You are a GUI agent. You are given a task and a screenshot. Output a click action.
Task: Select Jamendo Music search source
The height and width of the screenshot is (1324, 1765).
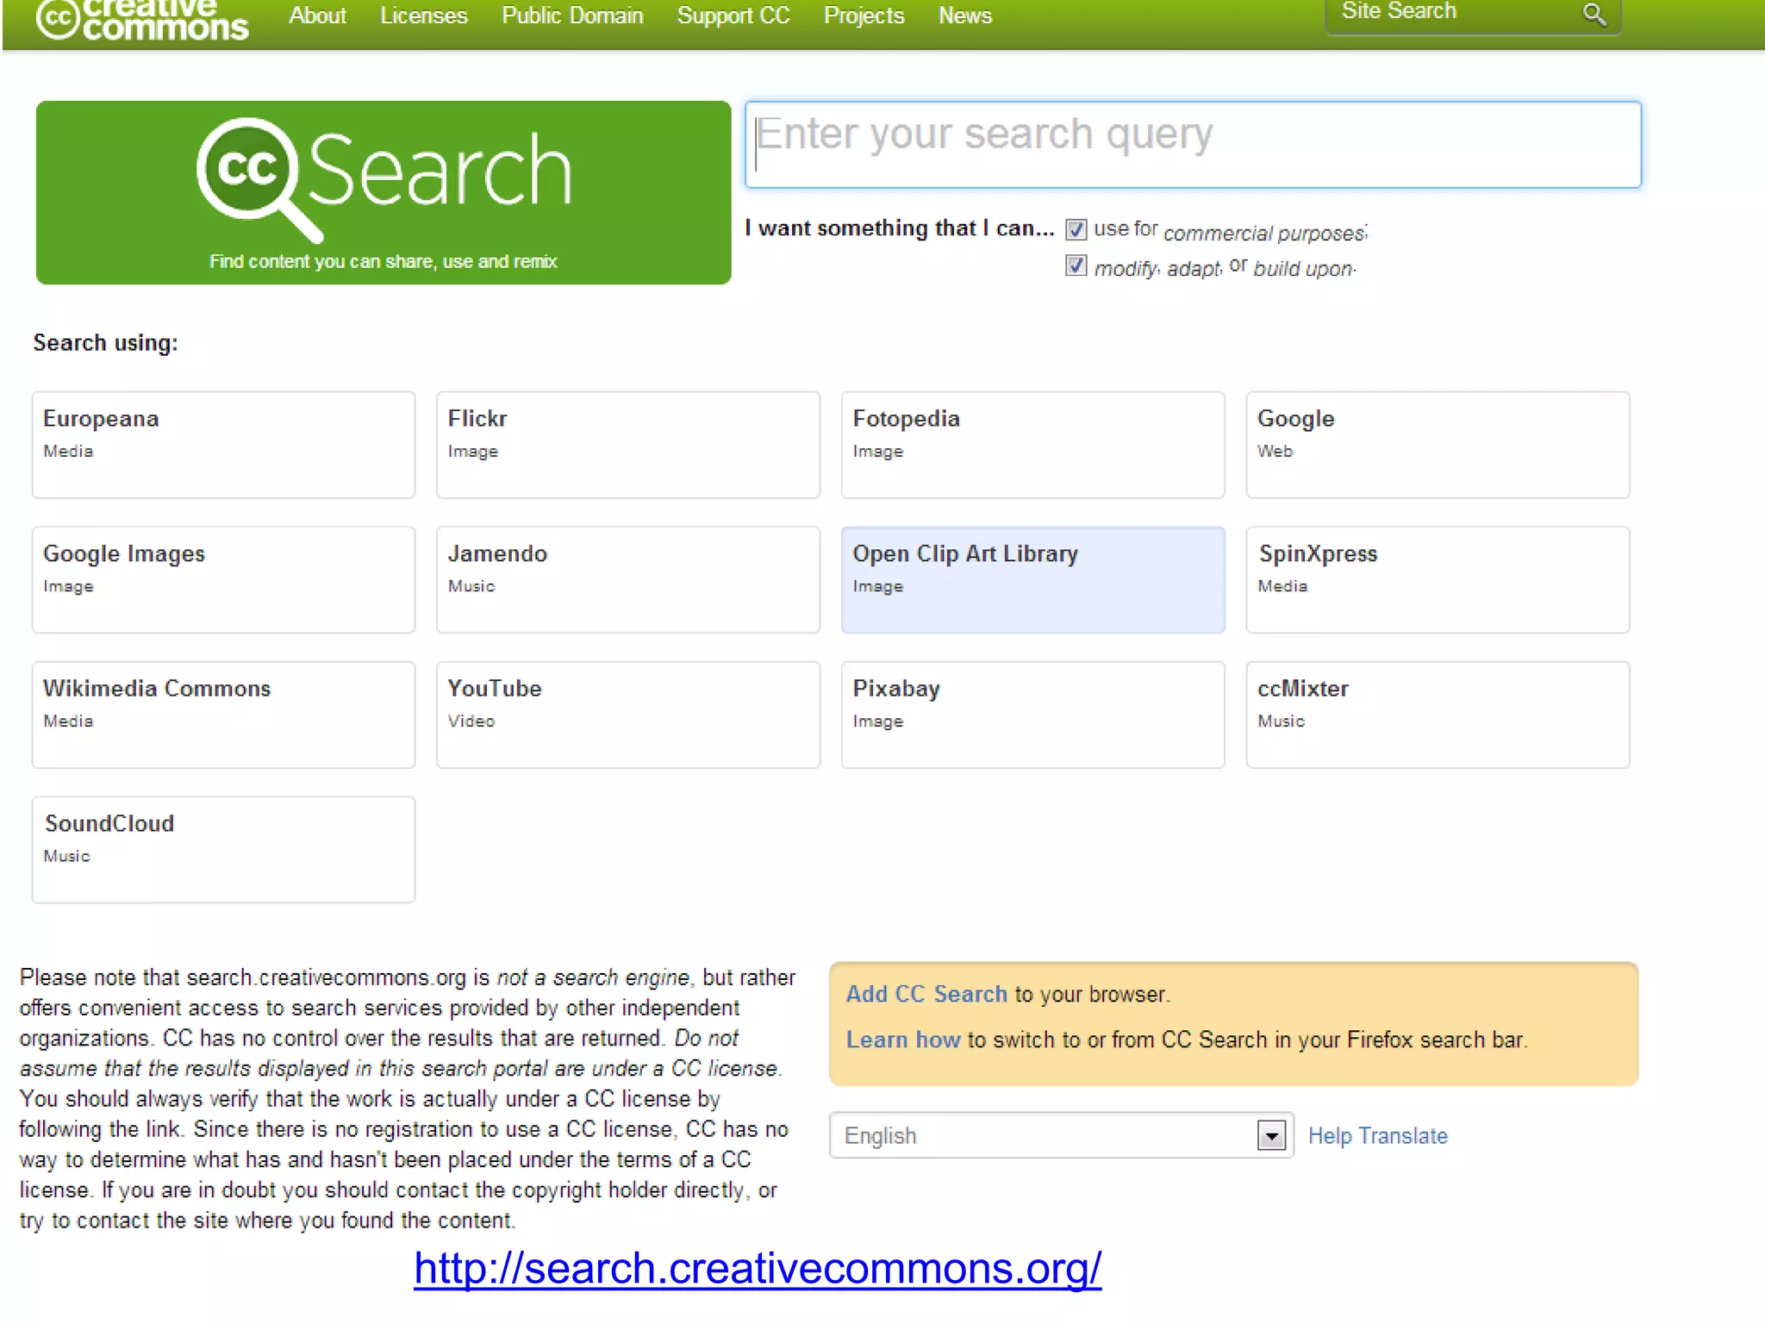click(628, 580)
